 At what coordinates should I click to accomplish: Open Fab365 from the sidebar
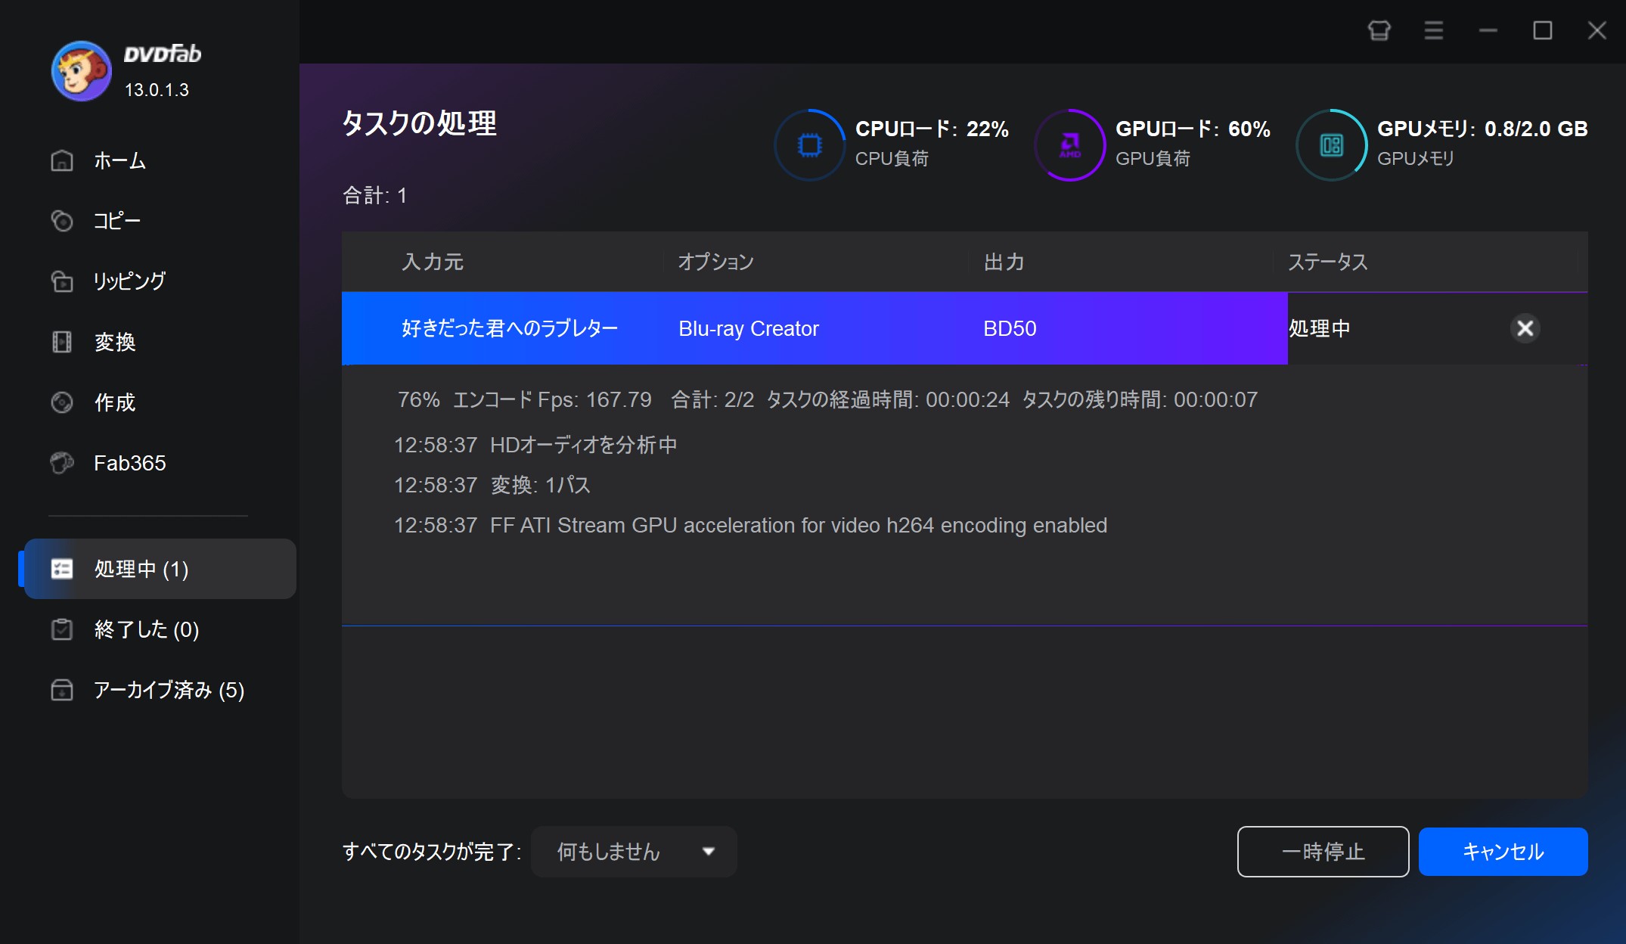coord(129,463)
